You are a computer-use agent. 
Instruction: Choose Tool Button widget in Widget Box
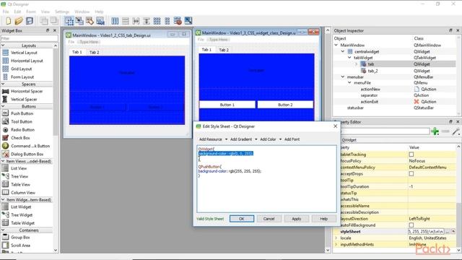(x=22, y=121)
